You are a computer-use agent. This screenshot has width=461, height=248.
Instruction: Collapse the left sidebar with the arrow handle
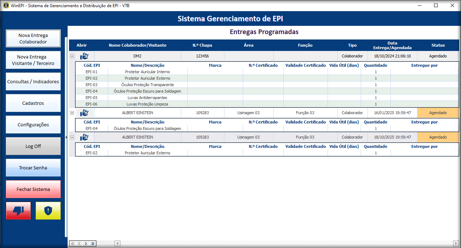tap(66, 137)
